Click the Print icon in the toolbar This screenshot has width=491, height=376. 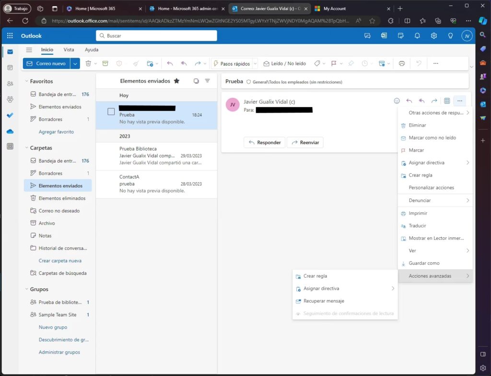(402, 63)
